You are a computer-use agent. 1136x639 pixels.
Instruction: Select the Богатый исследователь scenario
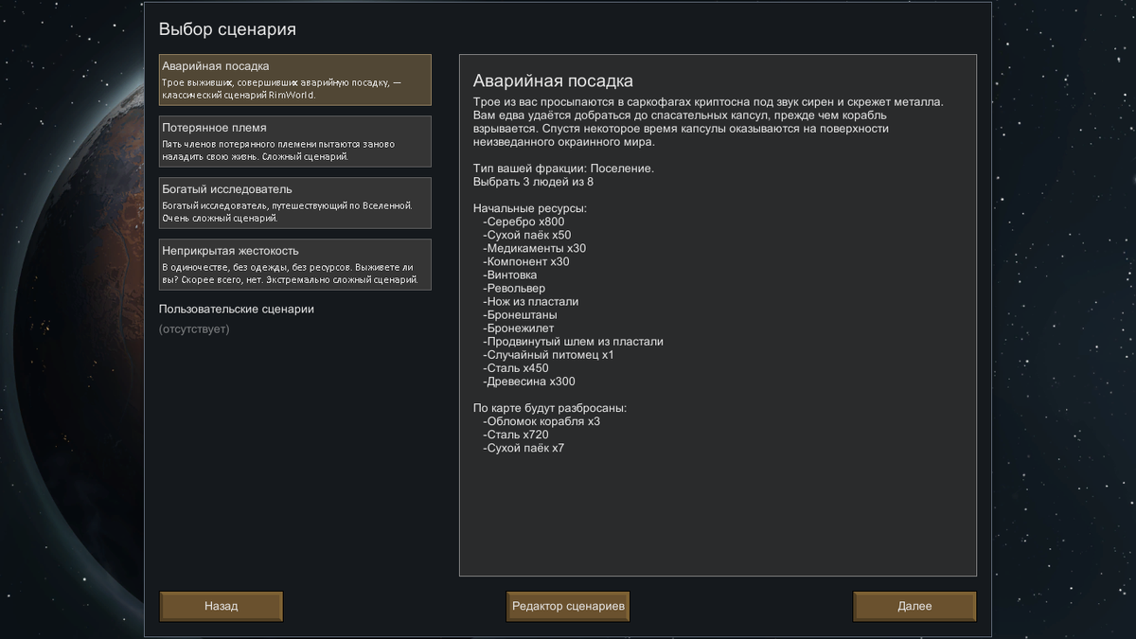294,203
